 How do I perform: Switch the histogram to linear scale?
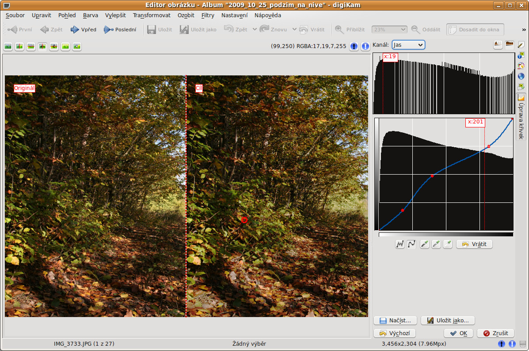[498, 45]
